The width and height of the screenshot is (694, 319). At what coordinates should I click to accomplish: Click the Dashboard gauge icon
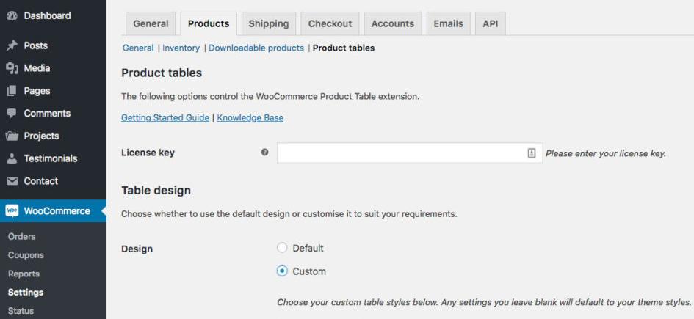12,16
